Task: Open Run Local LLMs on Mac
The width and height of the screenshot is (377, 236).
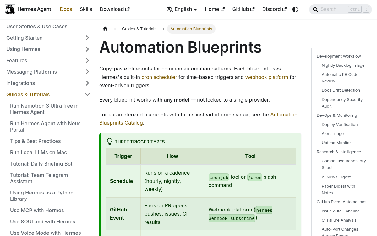Action: [x=39, y=152]
